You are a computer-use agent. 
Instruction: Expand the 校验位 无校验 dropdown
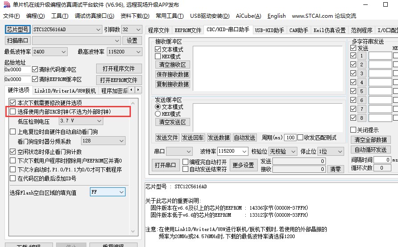click(293, 152)
